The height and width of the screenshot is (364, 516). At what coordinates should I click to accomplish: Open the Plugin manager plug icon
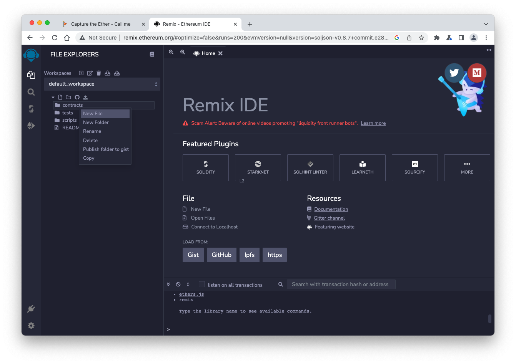pos(31,309)
